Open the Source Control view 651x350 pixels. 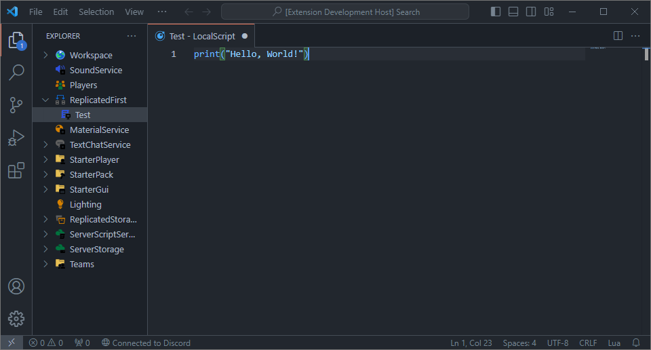(16, 105)
